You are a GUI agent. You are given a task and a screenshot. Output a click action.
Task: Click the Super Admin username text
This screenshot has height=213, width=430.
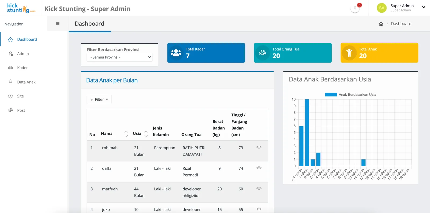[402, 6]
